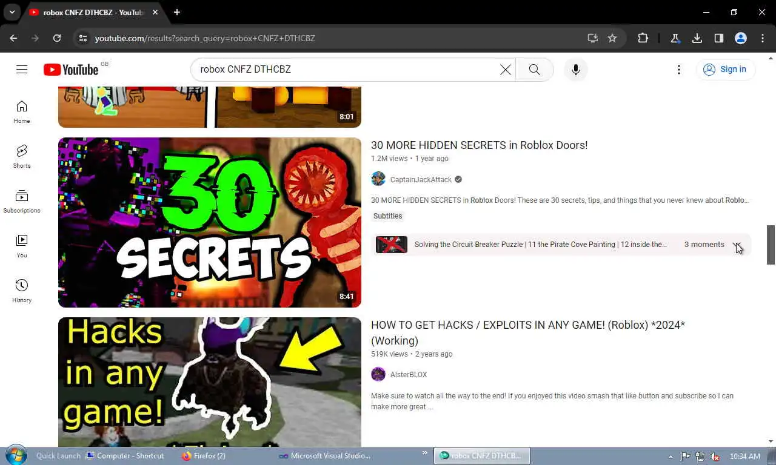Open the tab search dropdown arrow
Screen dimensions: 776x465
point(12,12)
